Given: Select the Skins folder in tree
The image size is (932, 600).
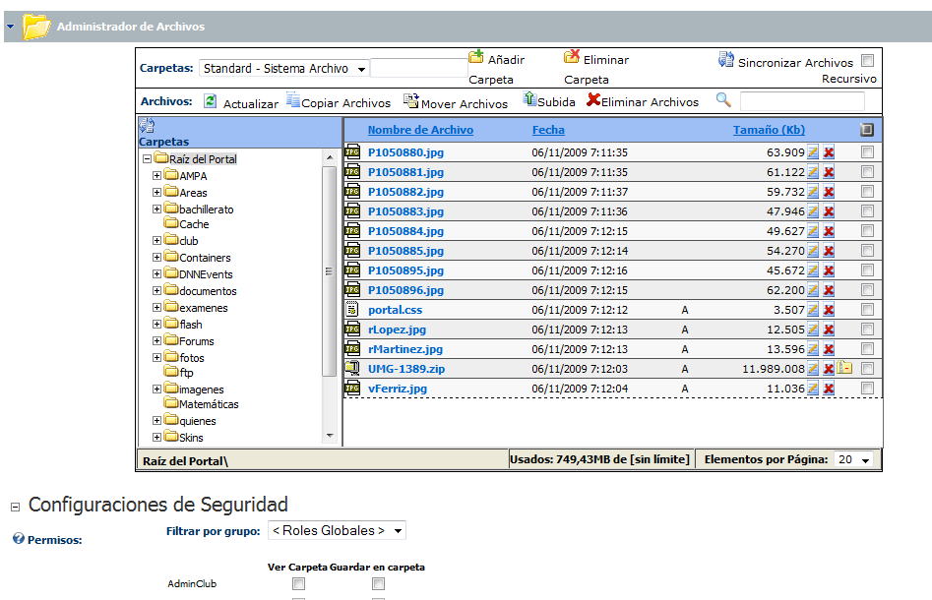Looking at the screenshot, I should [191, 438].
